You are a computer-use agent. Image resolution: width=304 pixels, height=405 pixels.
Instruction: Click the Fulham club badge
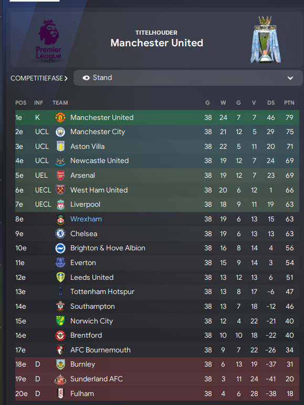(60, 393)
